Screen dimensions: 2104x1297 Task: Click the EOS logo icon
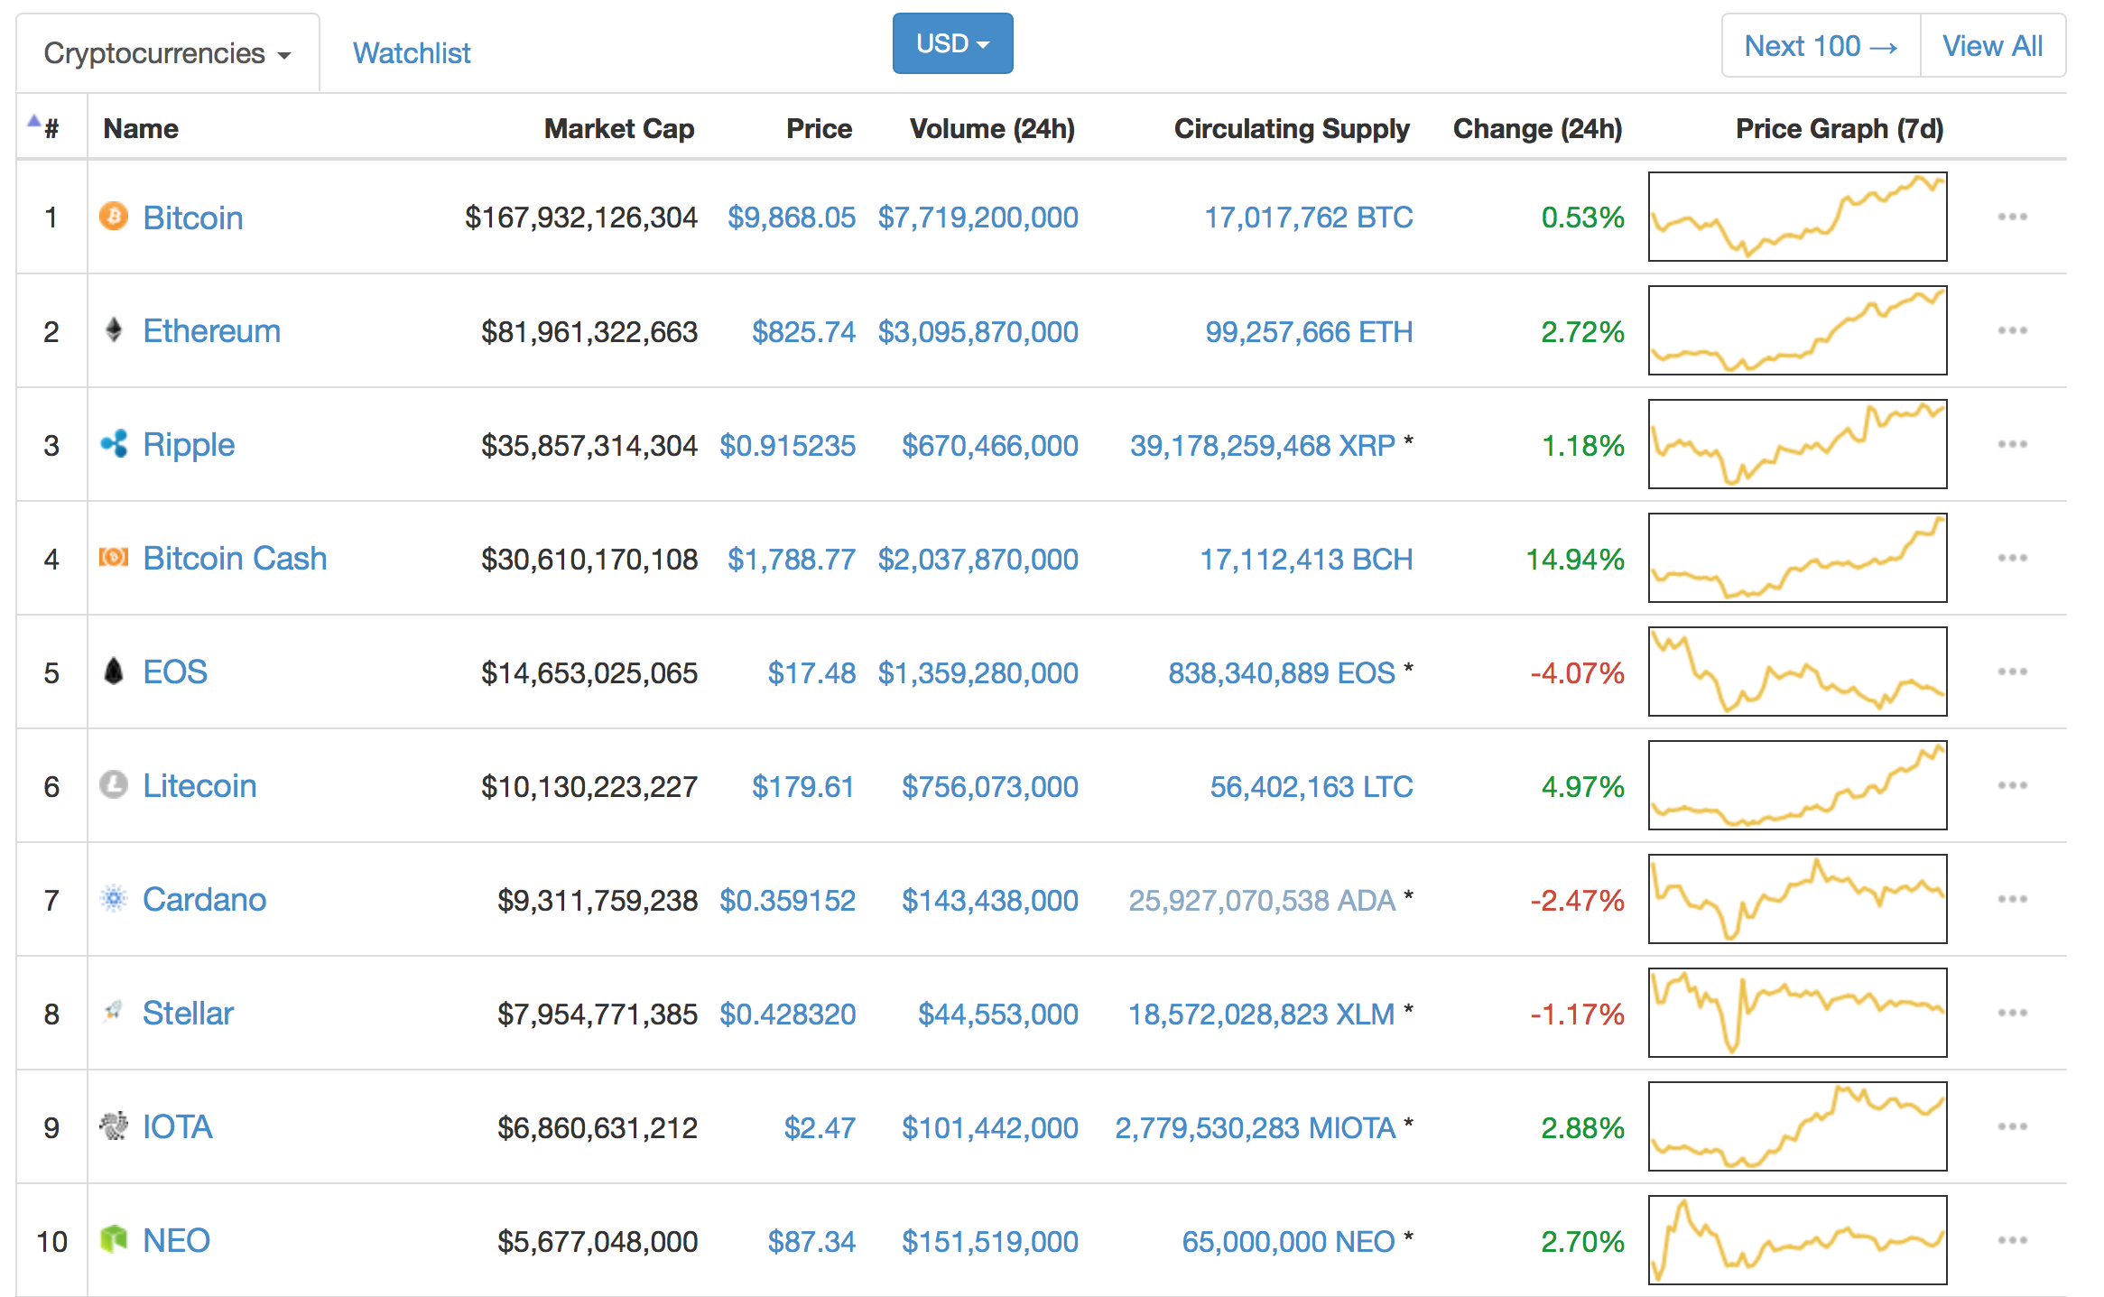(x=114, y=672)
